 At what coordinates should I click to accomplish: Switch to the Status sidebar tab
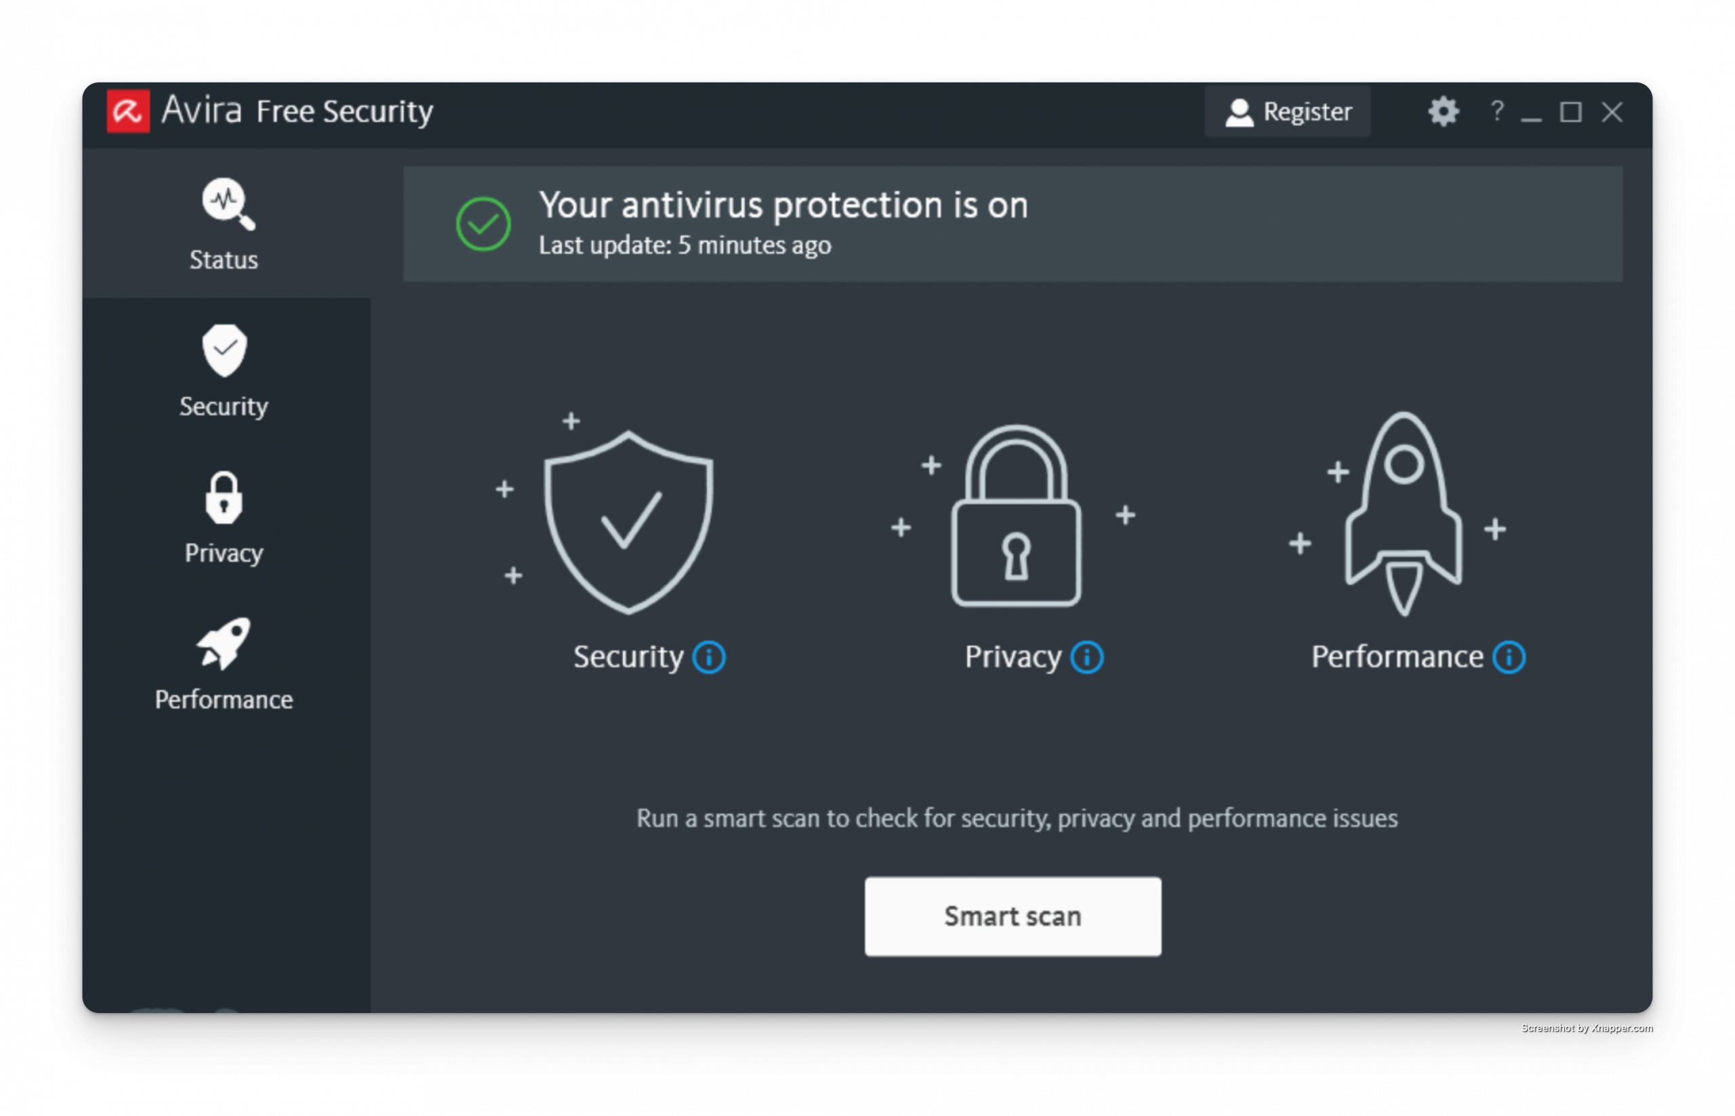[x=224, y=223]
